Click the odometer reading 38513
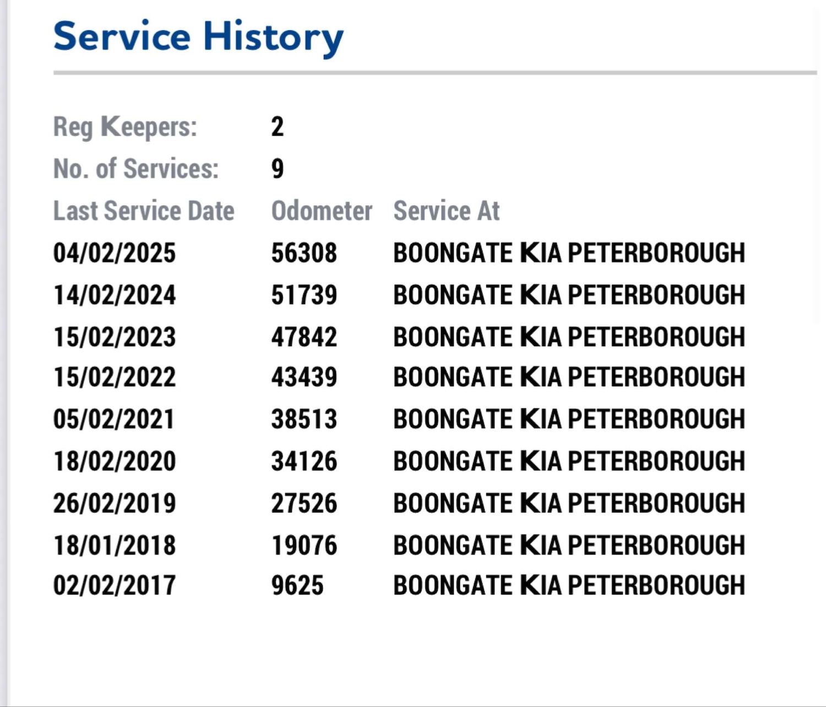Image resolution: width=826 pixels, height=707 pixels. pos(304,419)
